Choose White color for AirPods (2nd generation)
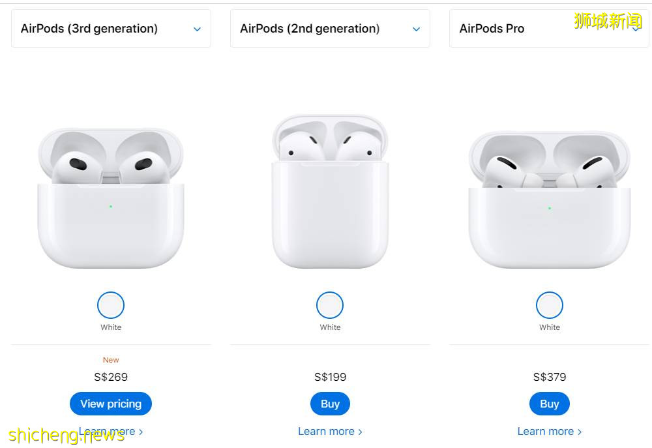This screenshot has height=448, width=652. (x=330, y=305)
